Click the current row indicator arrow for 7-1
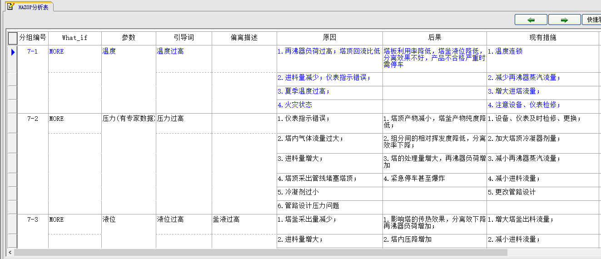601x259 pixels. [x=13, y=52]
